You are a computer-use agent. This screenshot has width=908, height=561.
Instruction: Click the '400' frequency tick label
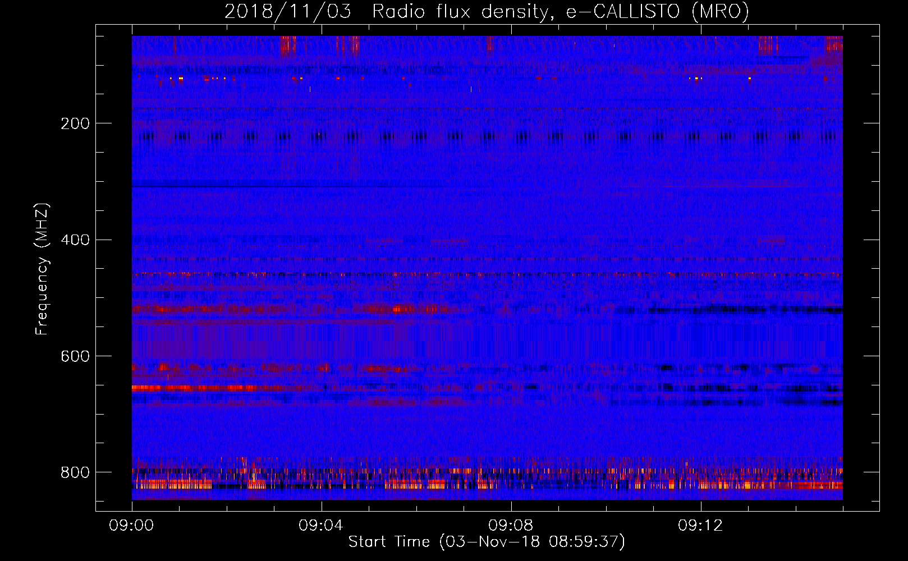(x=75, y=240)
